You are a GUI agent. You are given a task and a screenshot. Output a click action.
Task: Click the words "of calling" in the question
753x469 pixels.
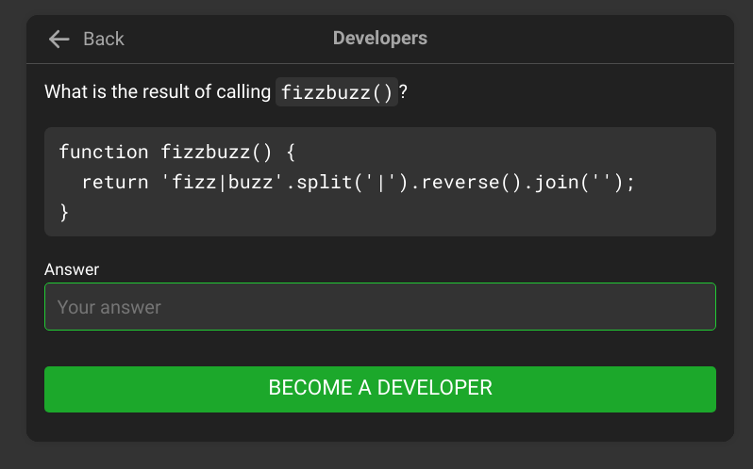click(x=231, y=92)
